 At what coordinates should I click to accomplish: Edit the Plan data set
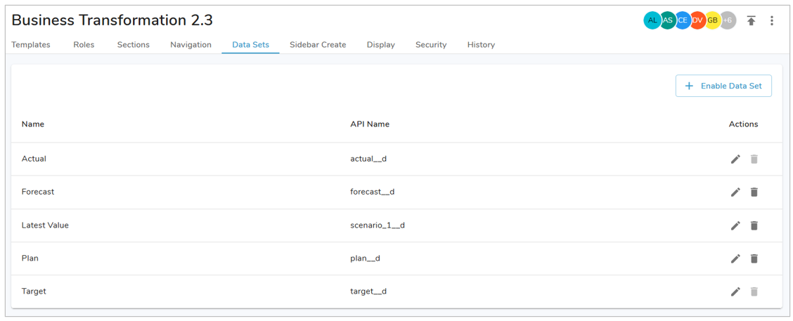(735, 258)
